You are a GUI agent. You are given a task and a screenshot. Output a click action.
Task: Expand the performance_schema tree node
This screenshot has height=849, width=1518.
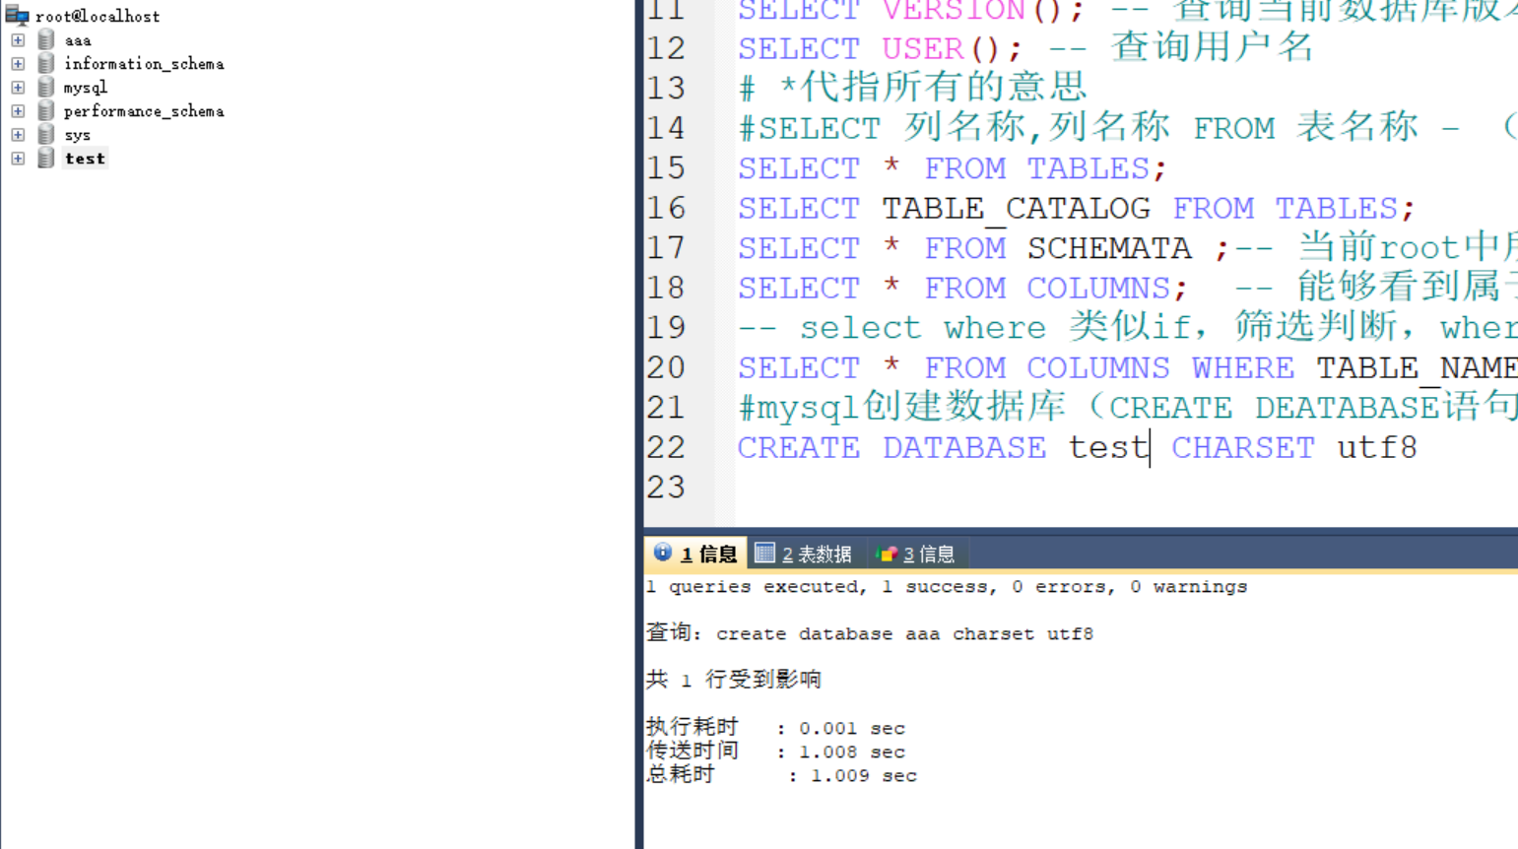(18, 111)
